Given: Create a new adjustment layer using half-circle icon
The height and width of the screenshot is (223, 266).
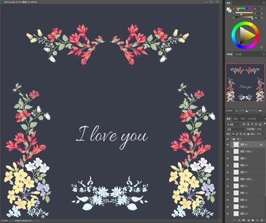Looking at the screenshot, I should pos(249,221).
